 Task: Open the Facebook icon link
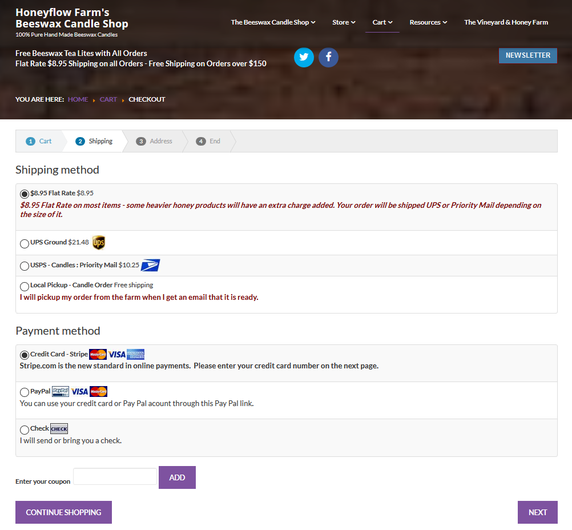click(x=328, y=57)
